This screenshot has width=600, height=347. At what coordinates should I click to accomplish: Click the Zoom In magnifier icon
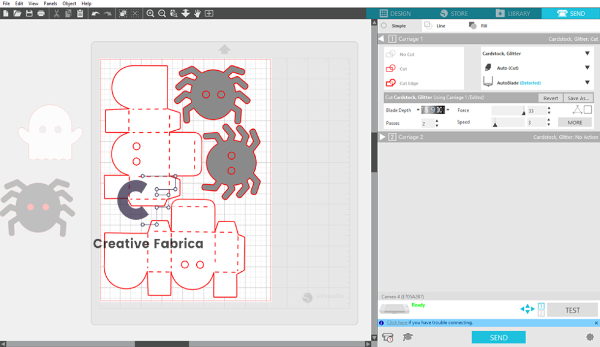tap(150, 13)
